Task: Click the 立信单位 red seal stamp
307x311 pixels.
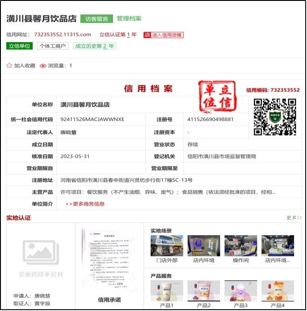Action: pos(217,97)
